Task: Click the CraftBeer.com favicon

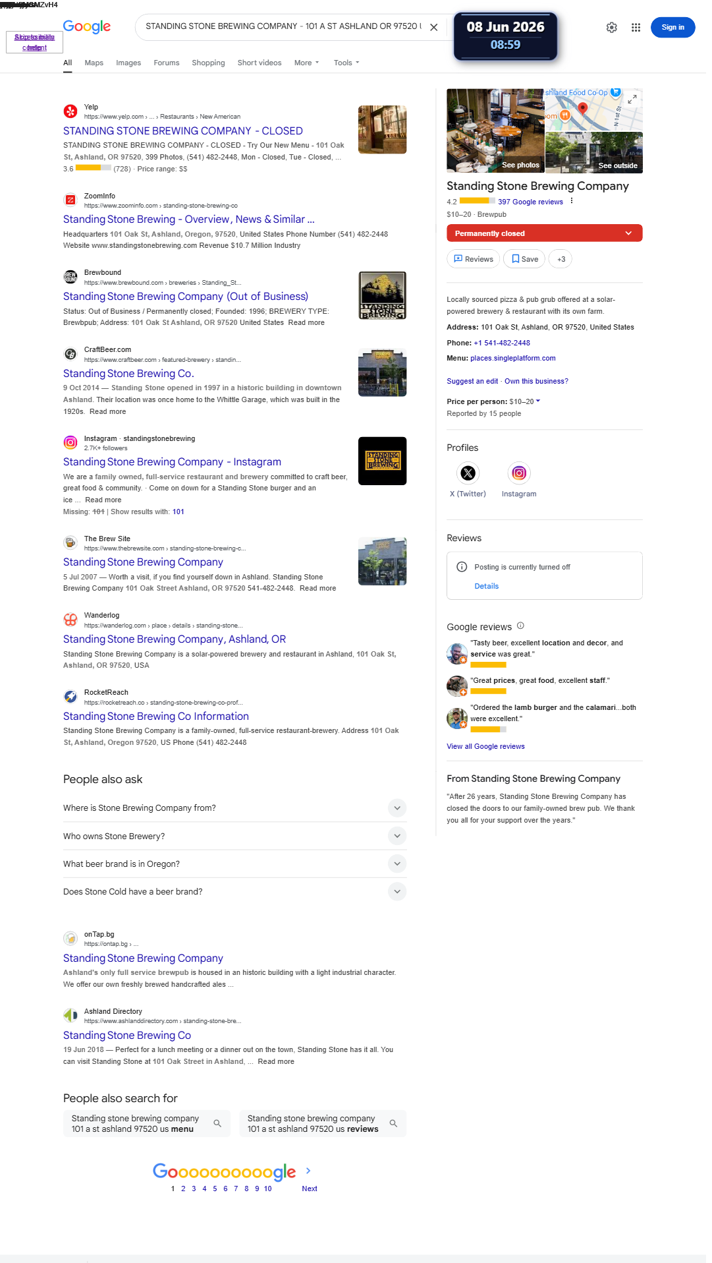Action: [x=70, y=354]
